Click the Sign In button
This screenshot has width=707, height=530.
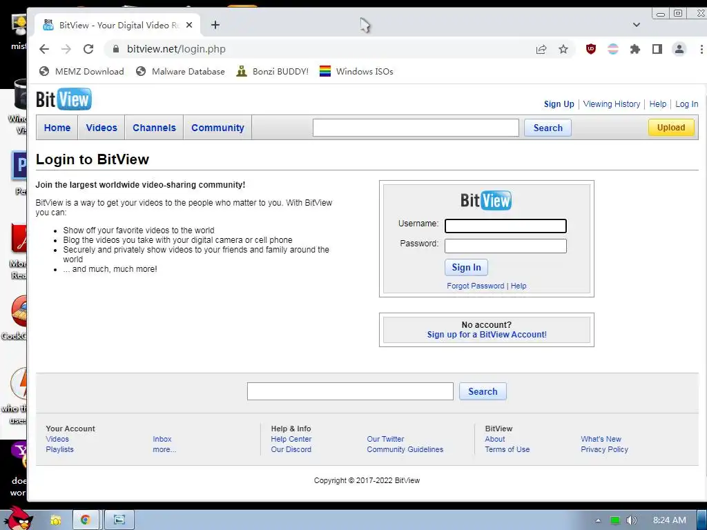click(x=466, y=268)
